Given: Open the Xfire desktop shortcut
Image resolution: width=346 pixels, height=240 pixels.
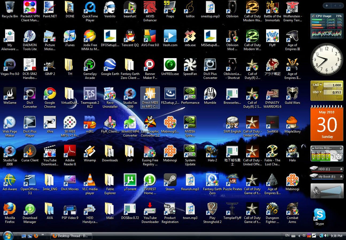Looking at the screenshot, I should 50,125.
